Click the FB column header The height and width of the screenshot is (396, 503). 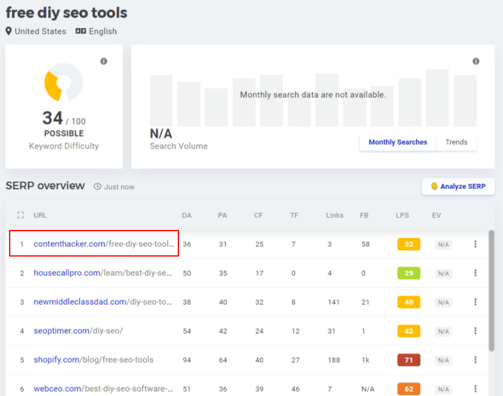point(364,216)
